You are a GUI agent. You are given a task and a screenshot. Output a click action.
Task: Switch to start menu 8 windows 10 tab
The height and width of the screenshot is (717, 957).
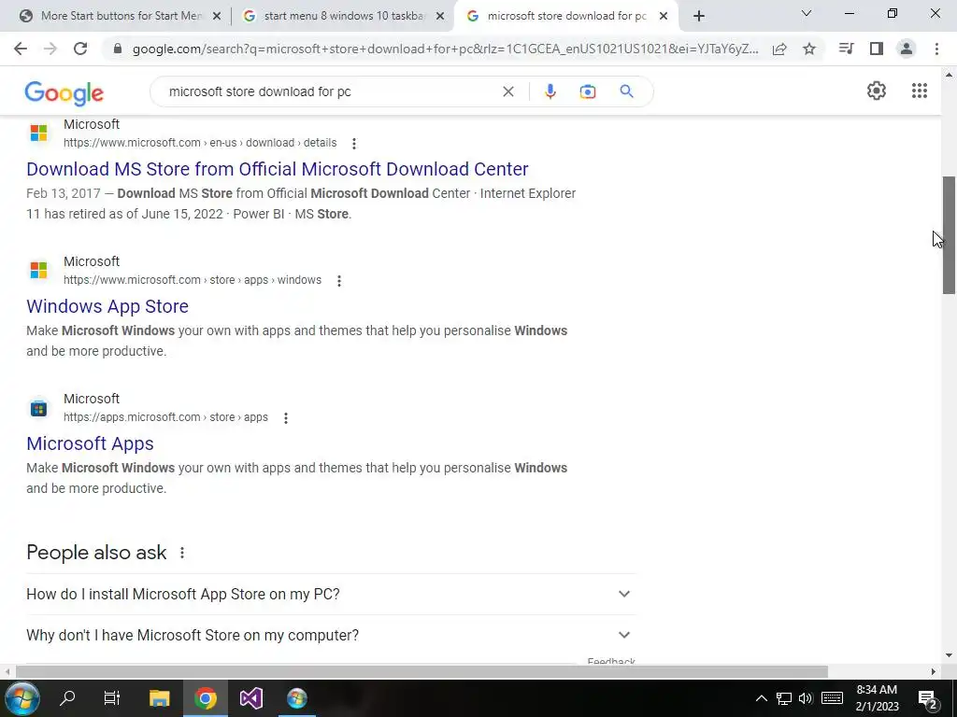[342, 16]
